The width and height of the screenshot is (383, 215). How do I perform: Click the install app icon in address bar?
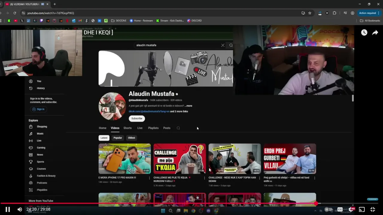tap(303, 13)
